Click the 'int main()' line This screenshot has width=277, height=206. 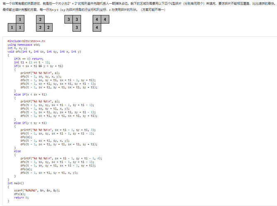click(16, 183)
